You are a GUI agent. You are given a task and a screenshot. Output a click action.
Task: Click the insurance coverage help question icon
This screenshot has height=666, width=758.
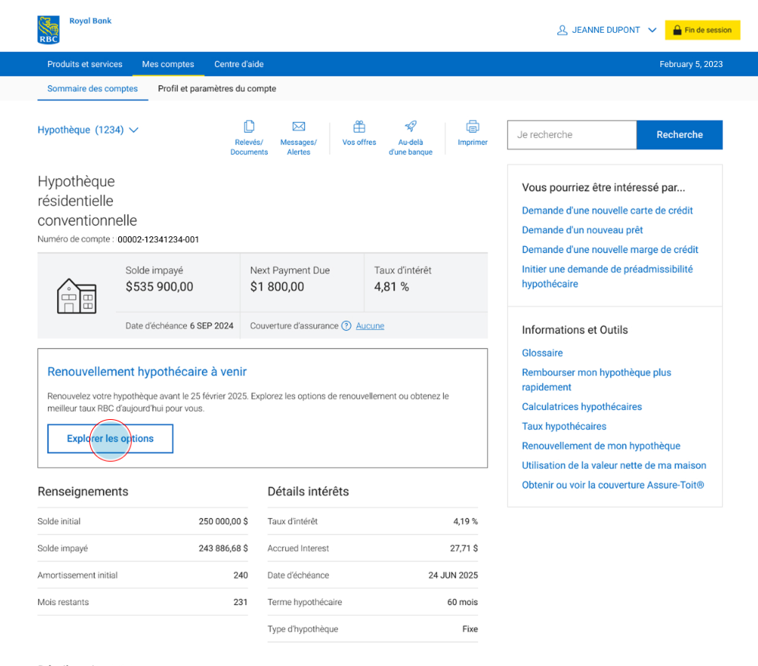[x=346, y=325]
